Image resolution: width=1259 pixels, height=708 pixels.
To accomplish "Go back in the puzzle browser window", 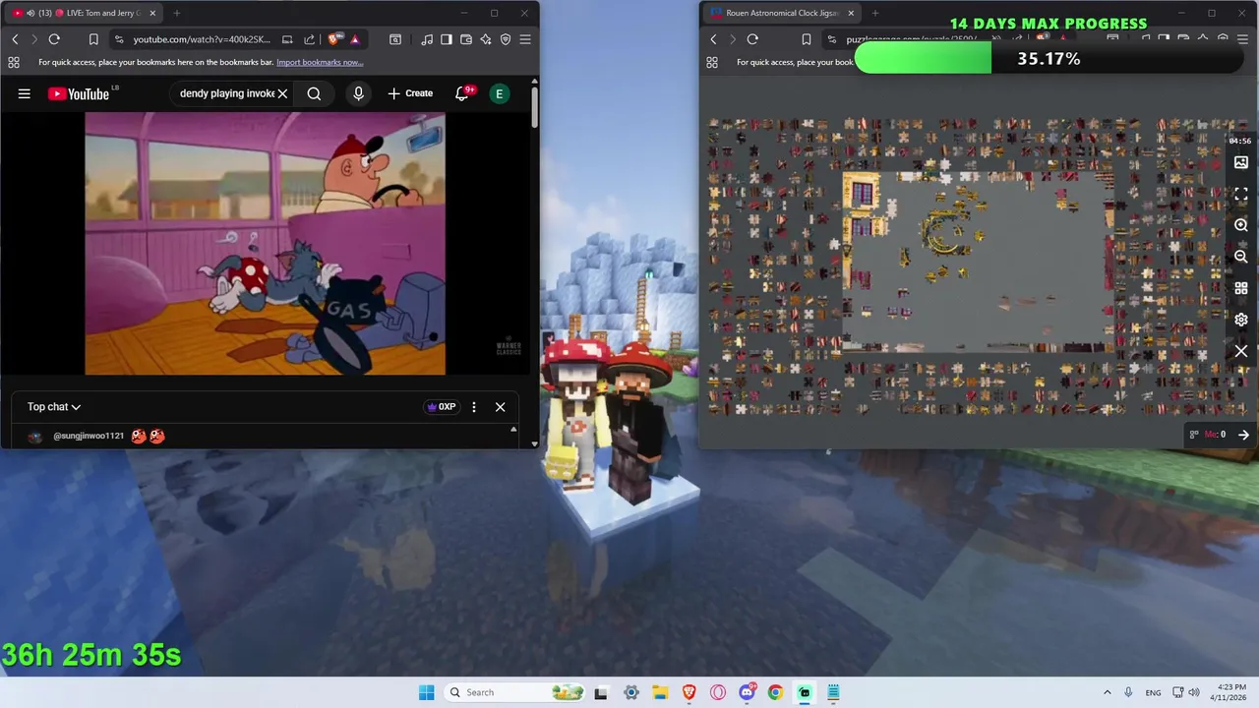I will (713, 39).
